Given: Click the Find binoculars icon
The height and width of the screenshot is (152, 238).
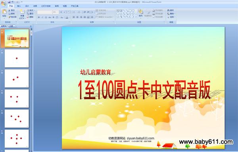Looking at the screenshot, I should (x=169, y=10).
